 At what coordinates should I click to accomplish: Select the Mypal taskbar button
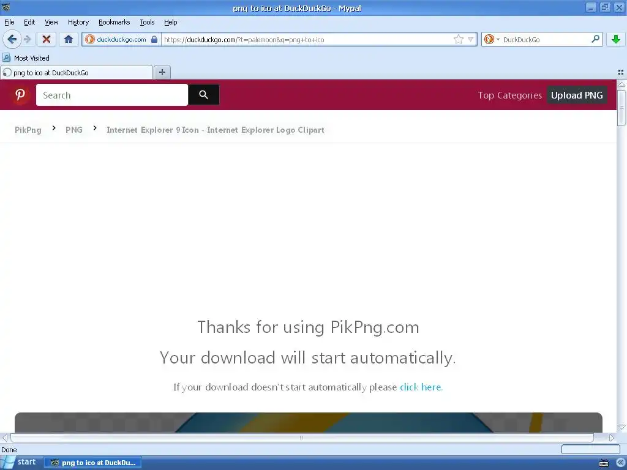(92, 463)
